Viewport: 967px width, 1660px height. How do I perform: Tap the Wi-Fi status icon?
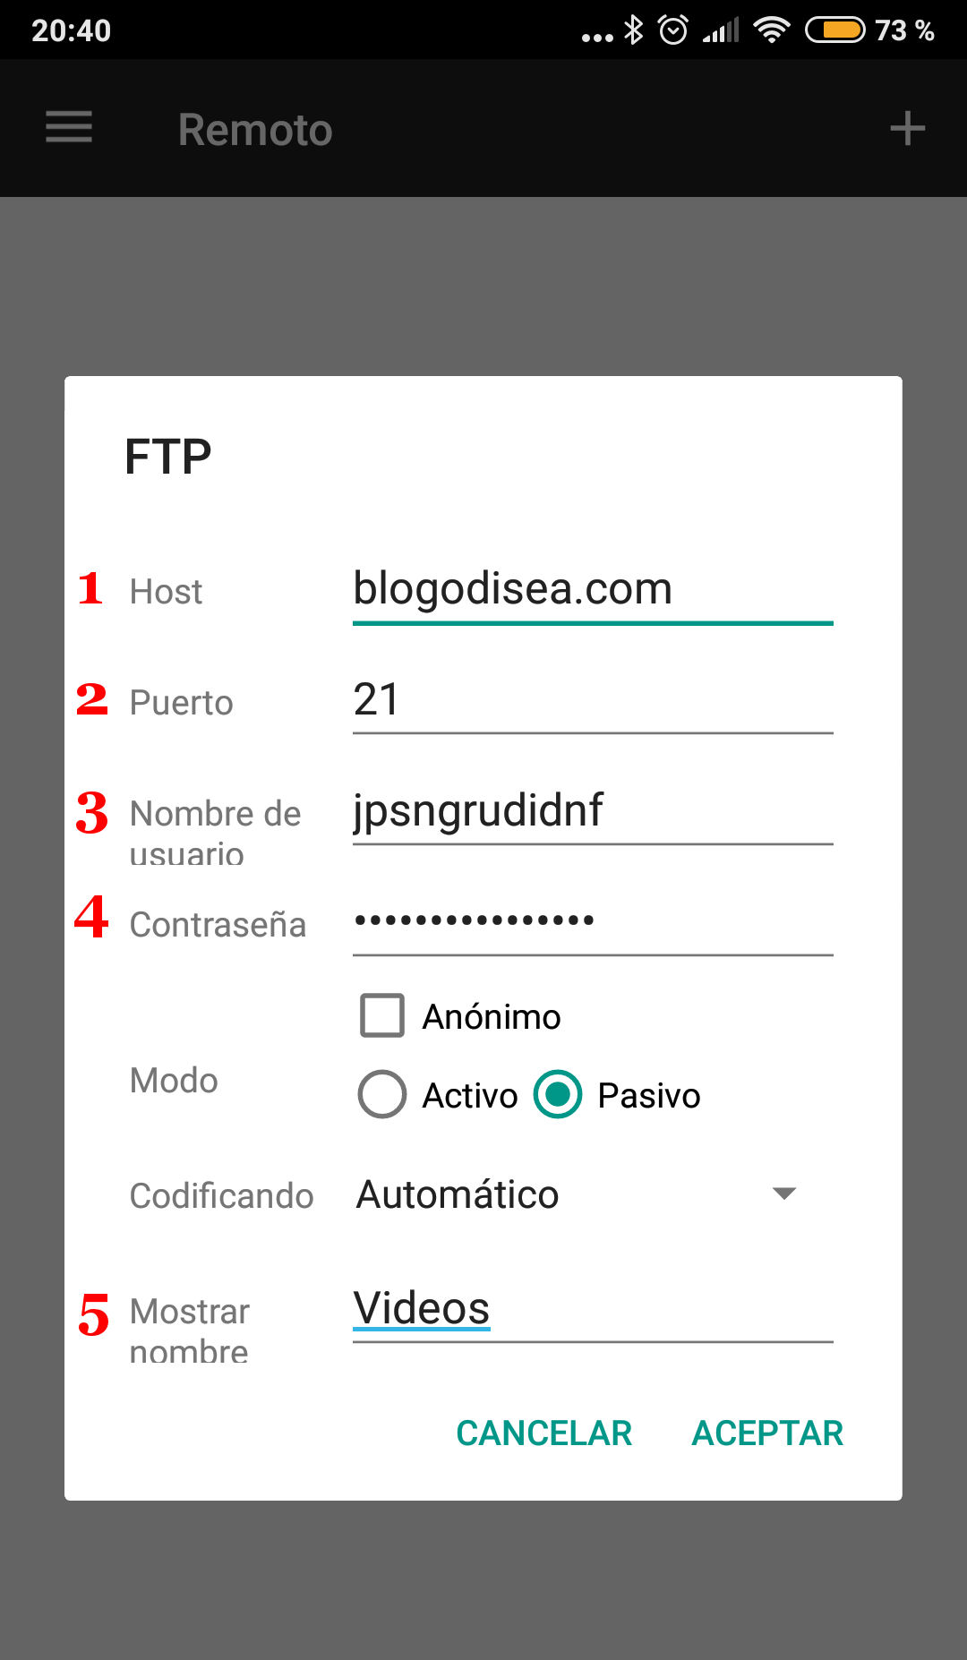(x=771, y=30)
